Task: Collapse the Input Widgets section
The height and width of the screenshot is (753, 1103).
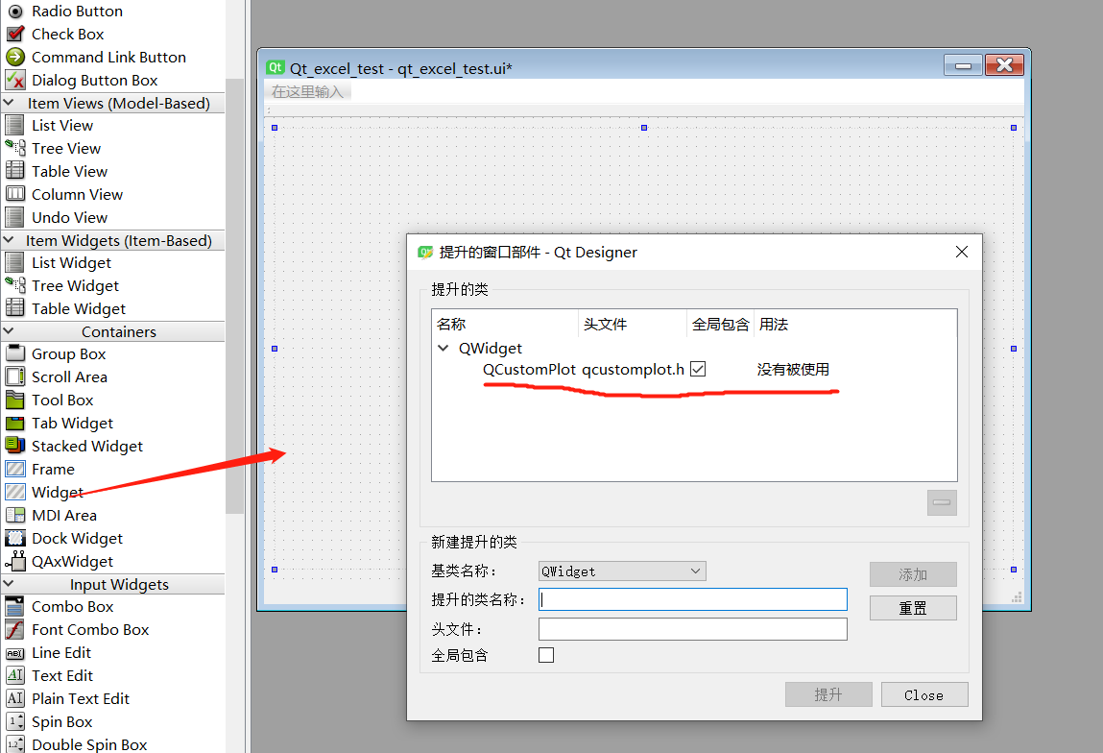Action: (10, 583)
